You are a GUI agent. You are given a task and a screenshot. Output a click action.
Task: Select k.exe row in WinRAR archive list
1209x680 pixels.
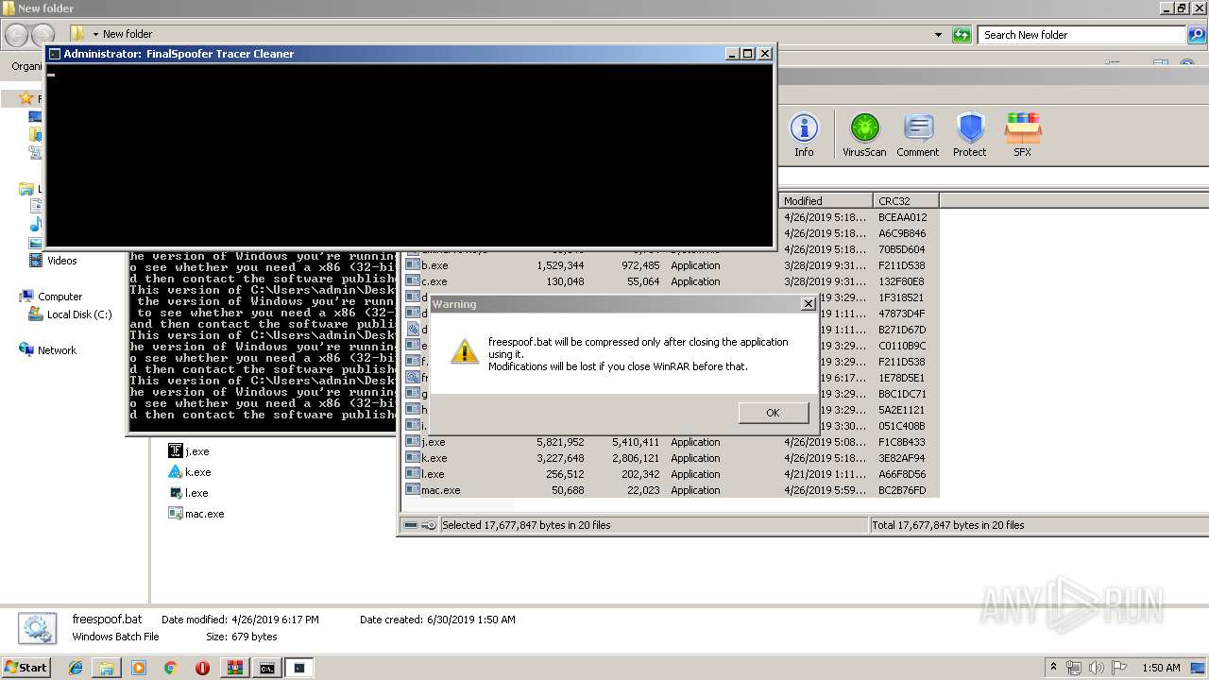(x=672, y=458)
